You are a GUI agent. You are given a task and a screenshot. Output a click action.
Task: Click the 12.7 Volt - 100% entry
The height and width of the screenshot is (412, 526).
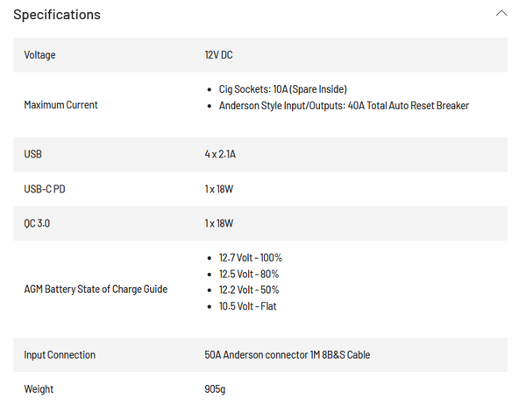250,258
